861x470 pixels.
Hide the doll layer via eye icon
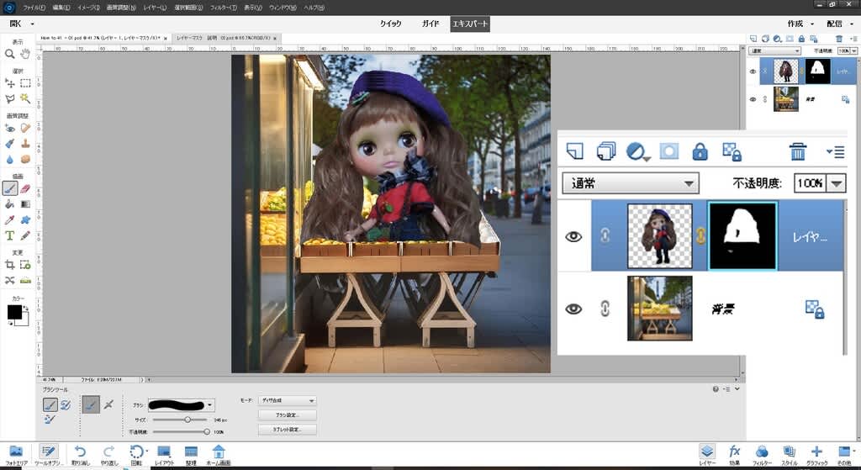[x=573, y=237]
